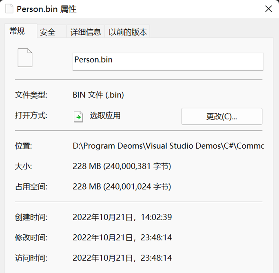Click the 打开方式 label

pos(31,116)
